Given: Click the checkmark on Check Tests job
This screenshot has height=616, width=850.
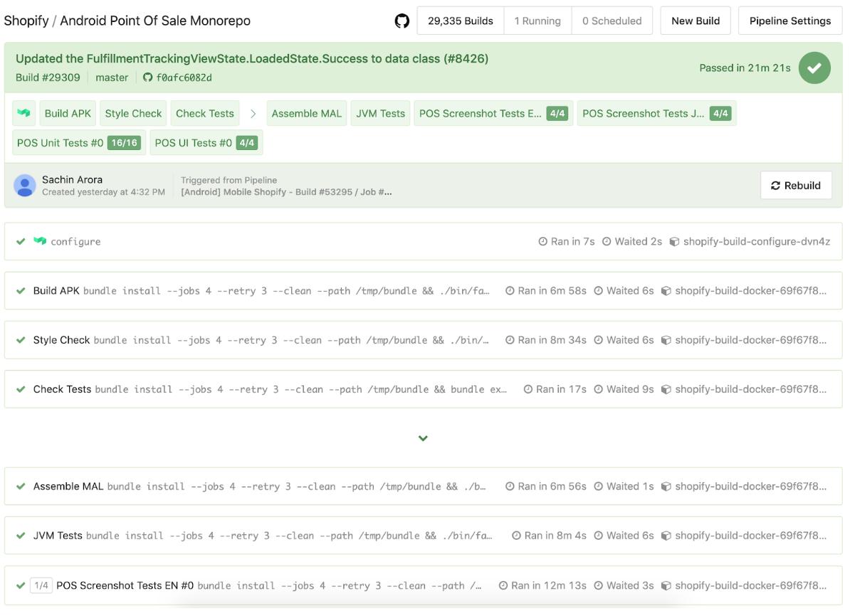Looking at the screenshot, I should [x=21, y=390].
